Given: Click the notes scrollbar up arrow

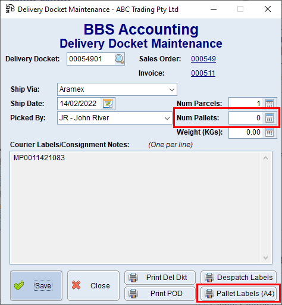Looking at the screenshot, I should 265,158.
